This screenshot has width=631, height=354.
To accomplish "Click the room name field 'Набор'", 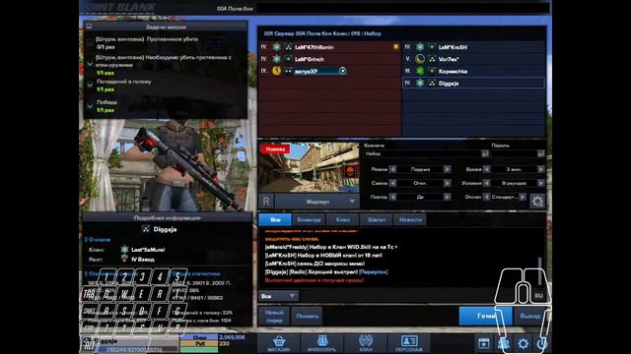I will [422, 153].
